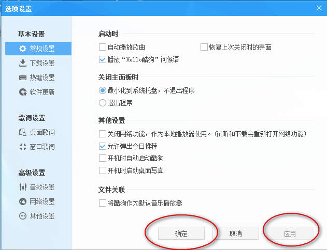Click the equalizer icon beside 音效设置
This screenshot has height=250, width=327.
pos(22,187)
